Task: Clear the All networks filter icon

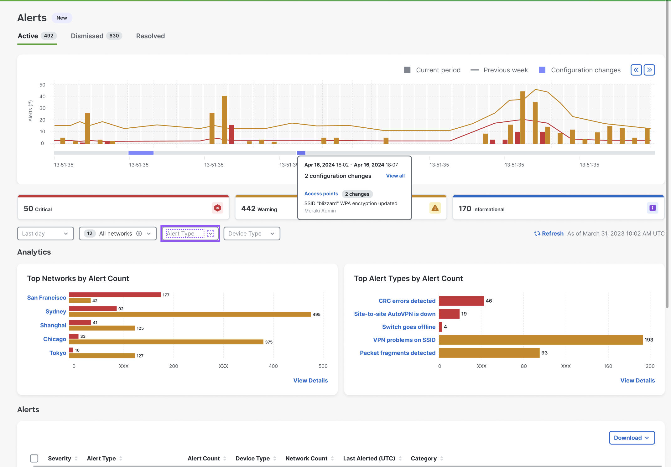Action: pos(139,233)
